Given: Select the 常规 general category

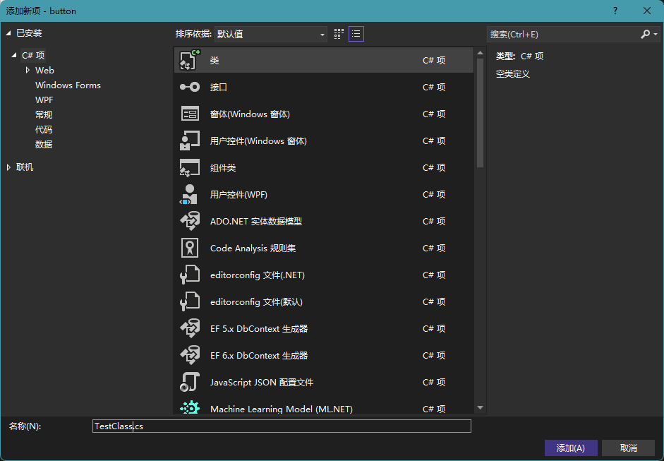Looking at the screenshot, I should click(x=44, y=115).
